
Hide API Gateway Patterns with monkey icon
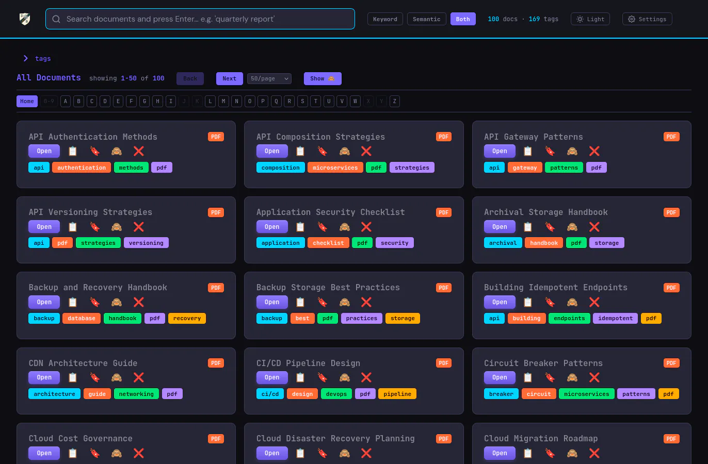[572, 151]
